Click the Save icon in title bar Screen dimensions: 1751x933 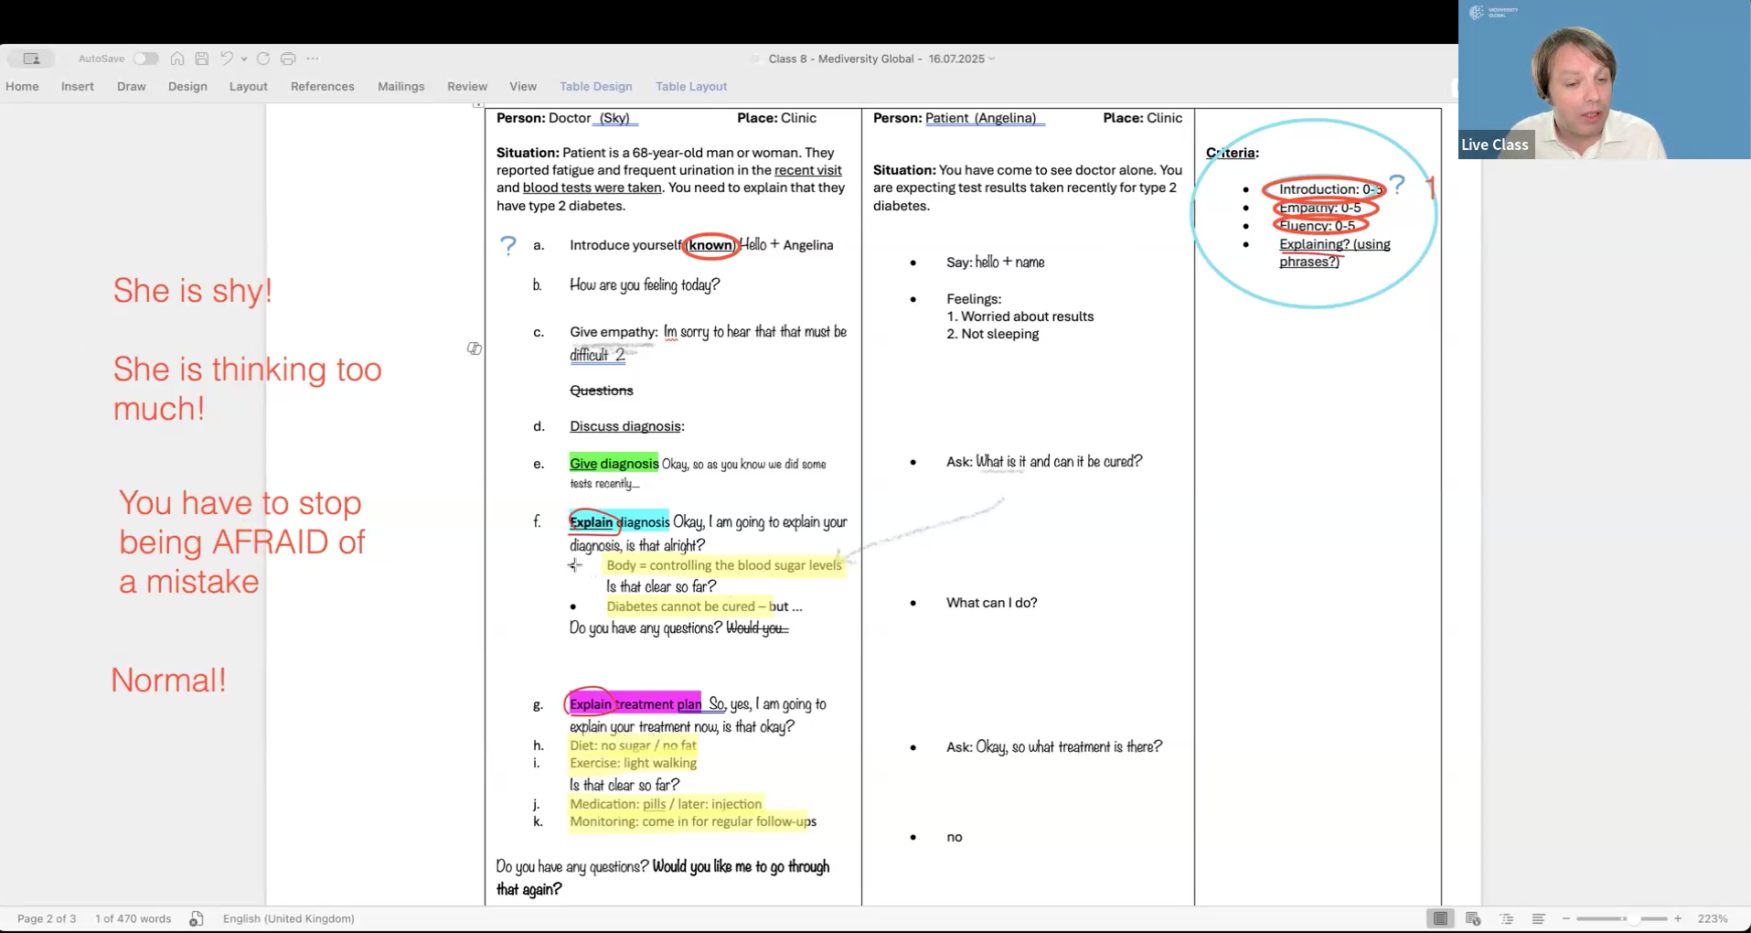tap(202, 59)
